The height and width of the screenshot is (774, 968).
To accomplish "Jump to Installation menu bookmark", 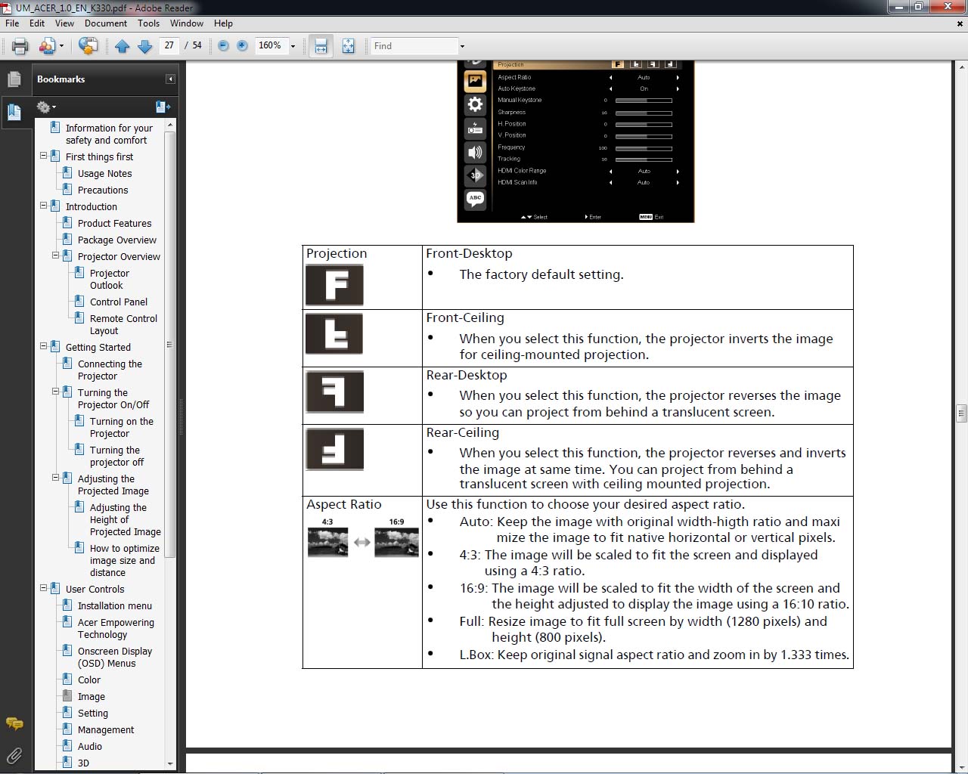I will click(115, 605).
